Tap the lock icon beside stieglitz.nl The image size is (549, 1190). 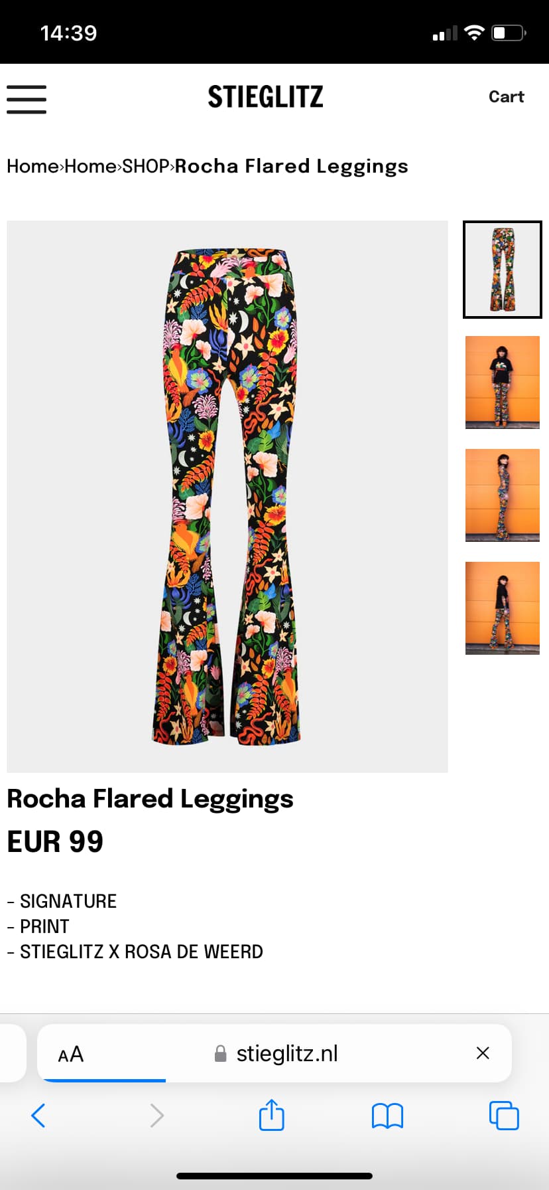[x=221, y=1053]
